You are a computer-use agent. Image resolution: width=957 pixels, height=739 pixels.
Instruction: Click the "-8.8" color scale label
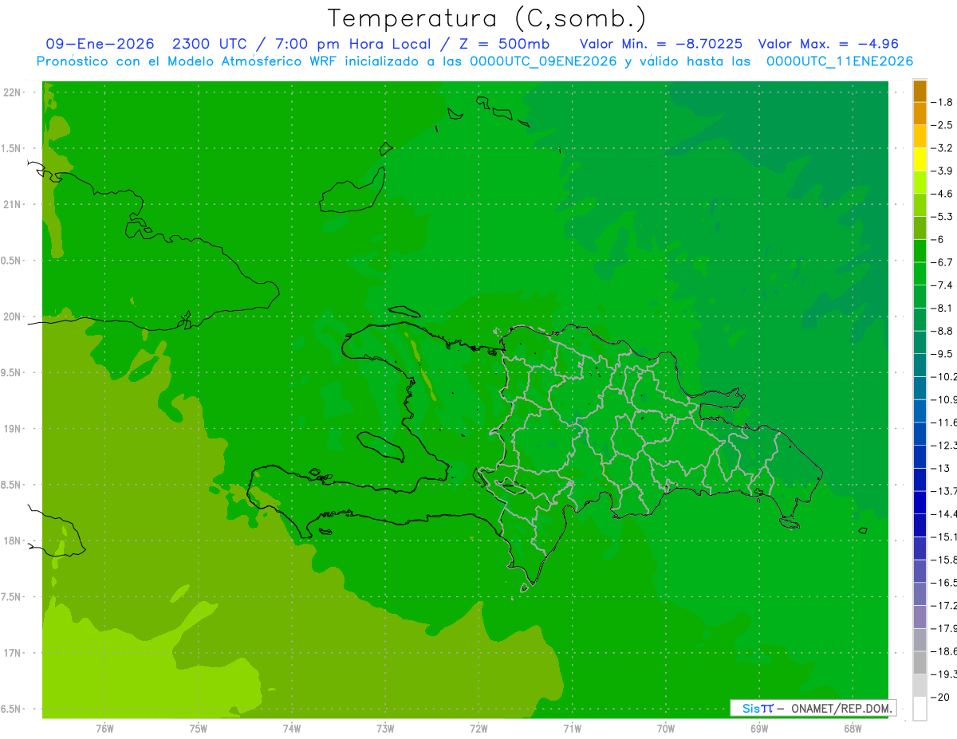943,331
